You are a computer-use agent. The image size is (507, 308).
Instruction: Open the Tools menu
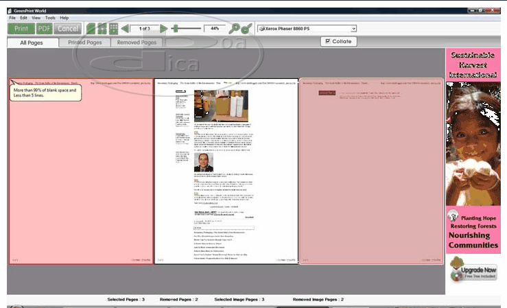pyautogui.click(x=50, y=17)
